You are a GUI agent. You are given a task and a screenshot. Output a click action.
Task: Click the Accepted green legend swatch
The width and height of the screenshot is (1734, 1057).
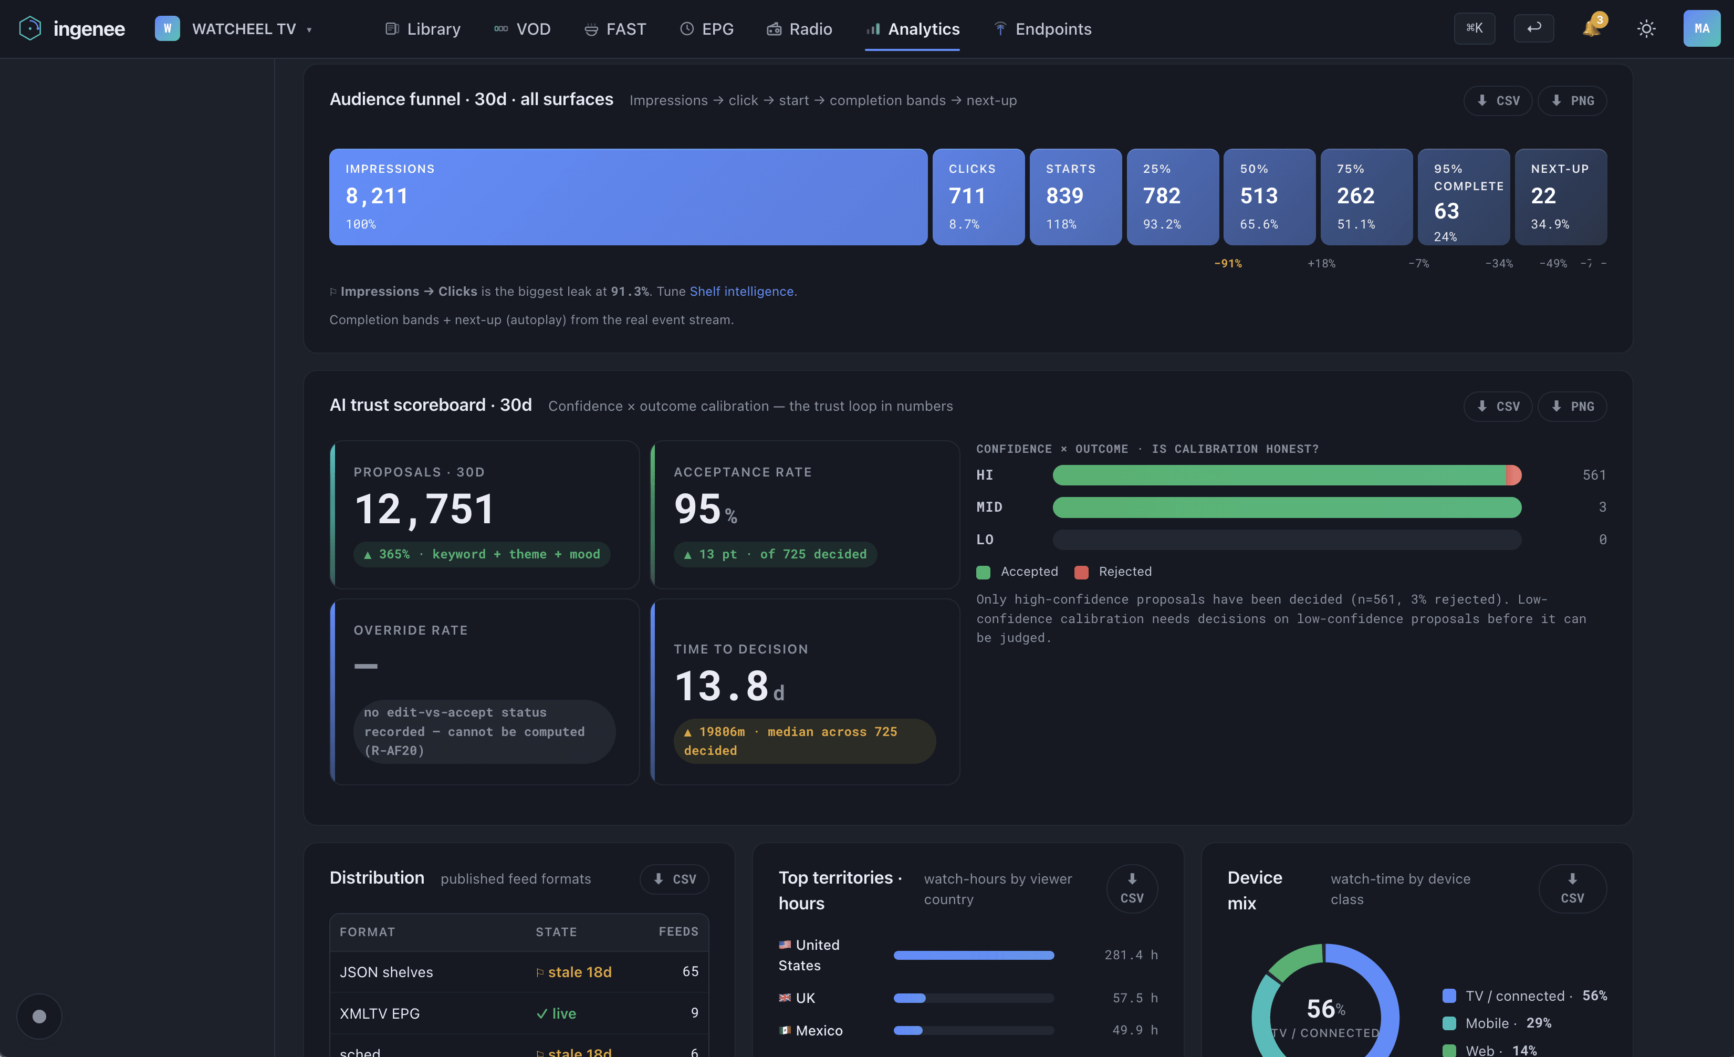(x=983, y=572)
